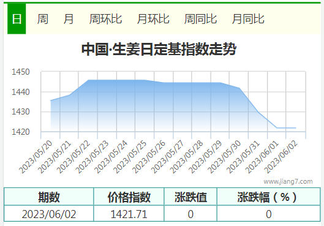Click the 2023/05/30 x-axis date label

[224, 157]
